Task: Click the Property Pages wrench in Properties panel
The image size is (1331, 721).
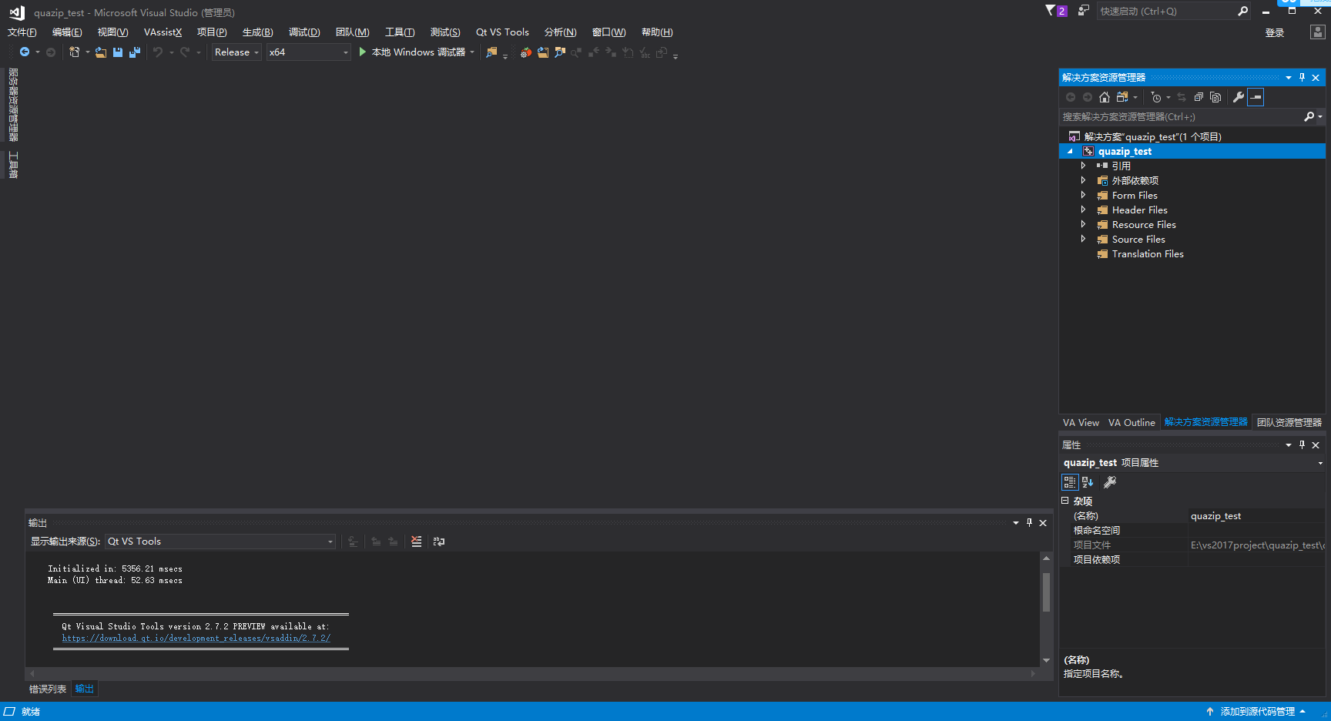Action: (x=1110, y=482)
